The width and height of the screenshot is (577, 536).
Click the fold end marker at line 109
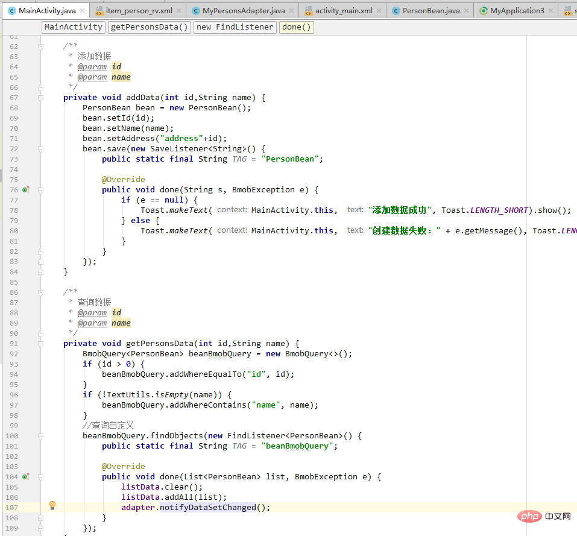(x=41, y=528)
